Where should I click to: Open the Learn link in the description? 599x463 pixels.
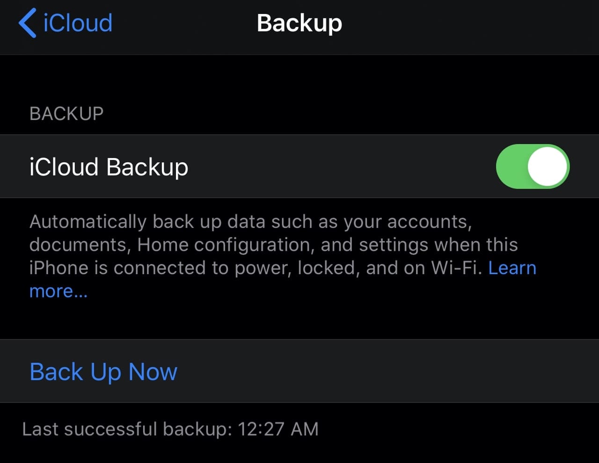(512, 268)
